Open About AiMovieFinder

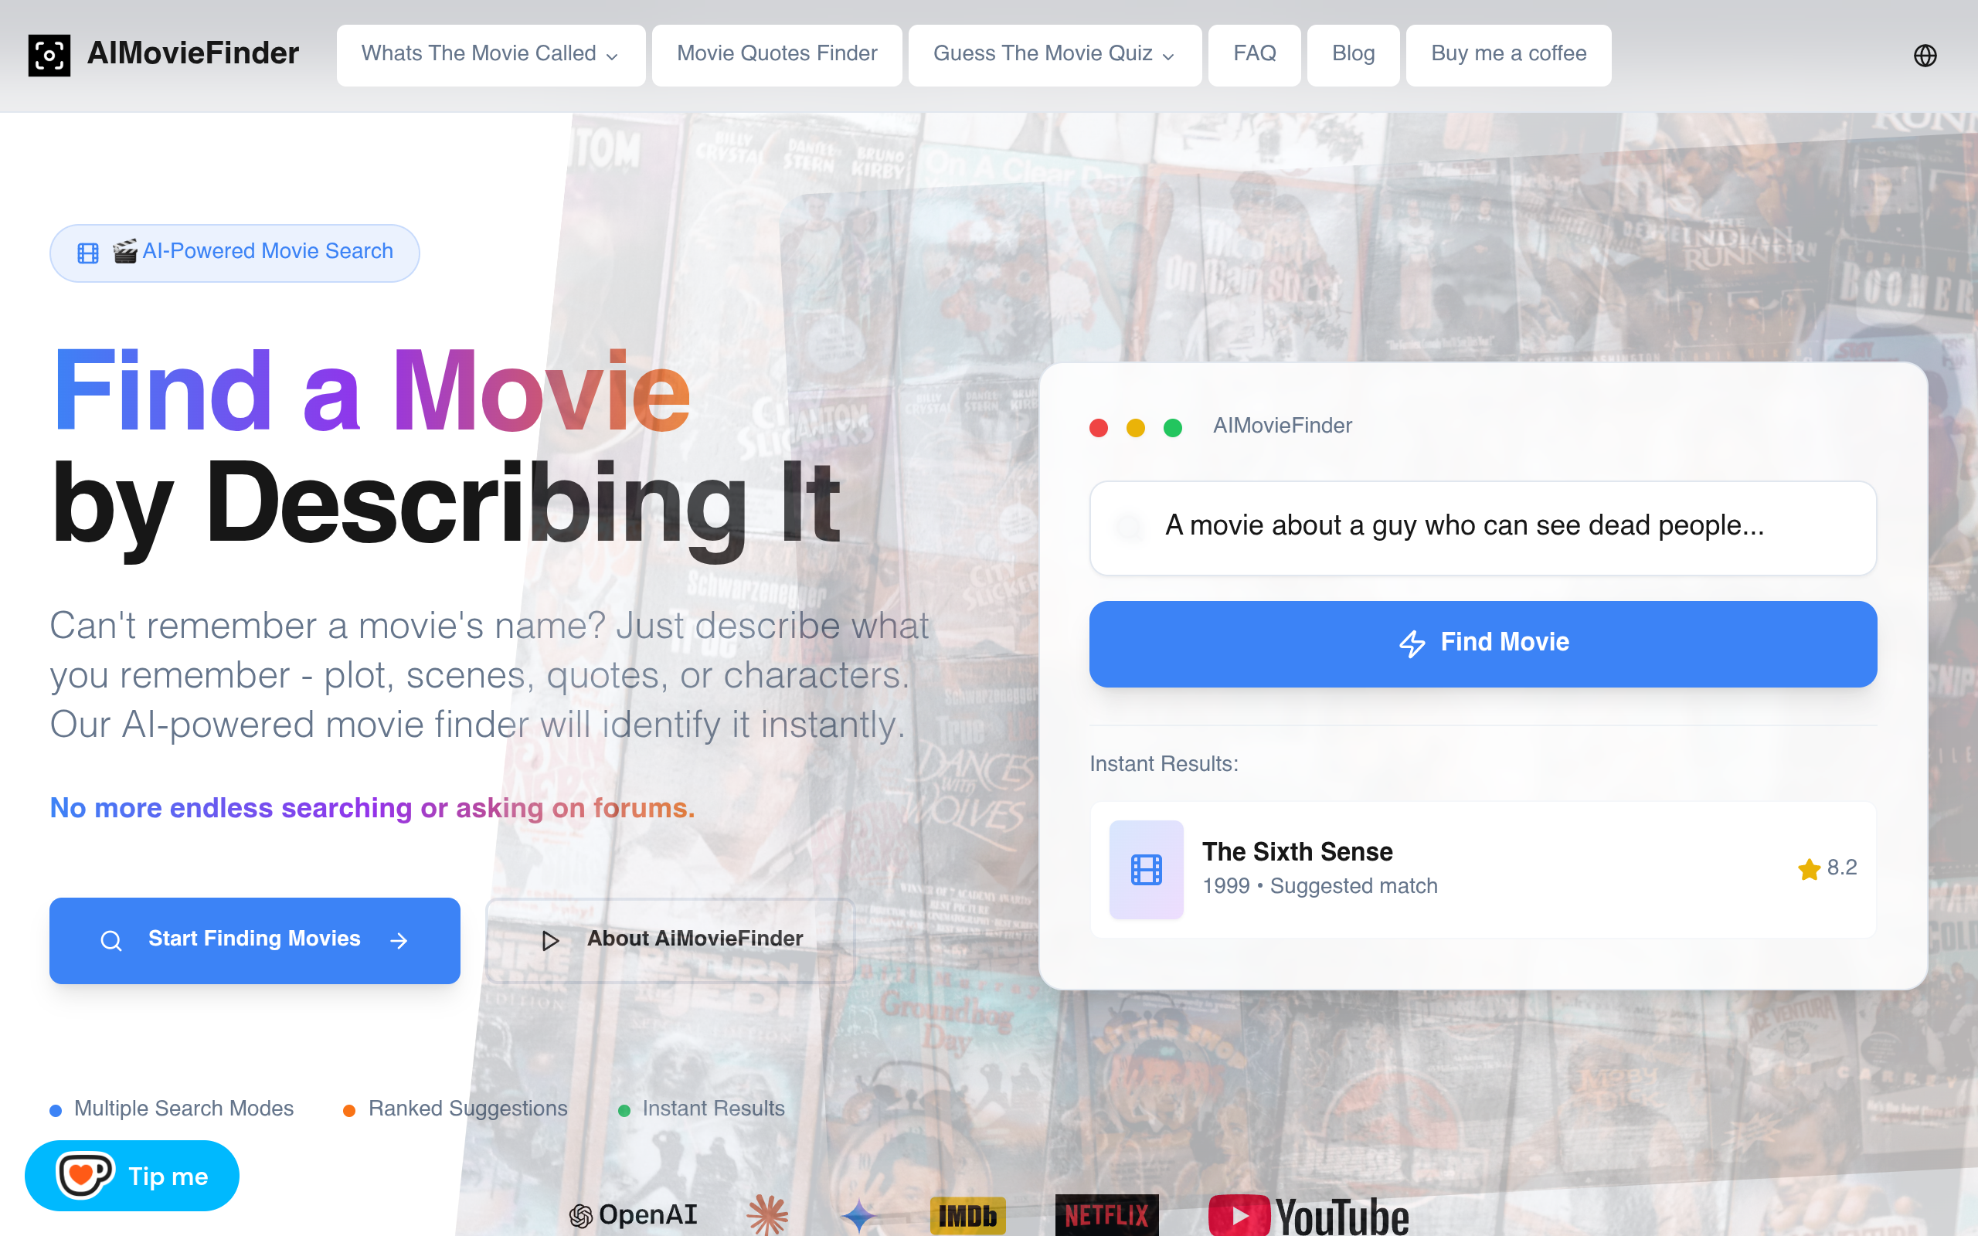point(669,940)
